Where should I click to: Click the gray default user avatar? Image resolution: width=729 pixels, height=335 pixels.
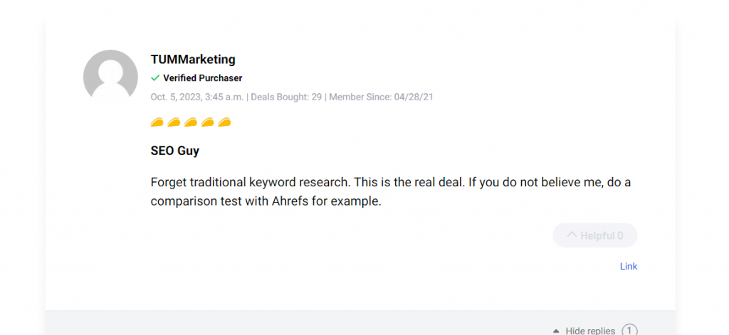click(x=110, y=77)
